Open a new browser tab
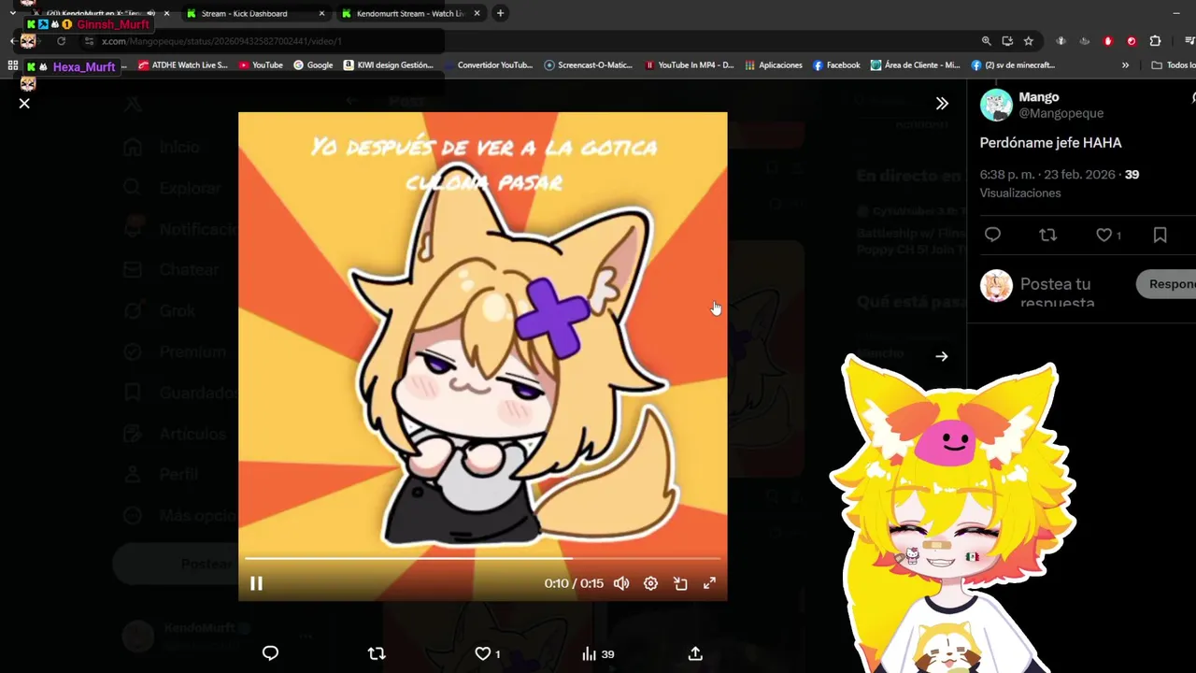The height and width of the screenshot is (673, 1196). pos(500,13)
